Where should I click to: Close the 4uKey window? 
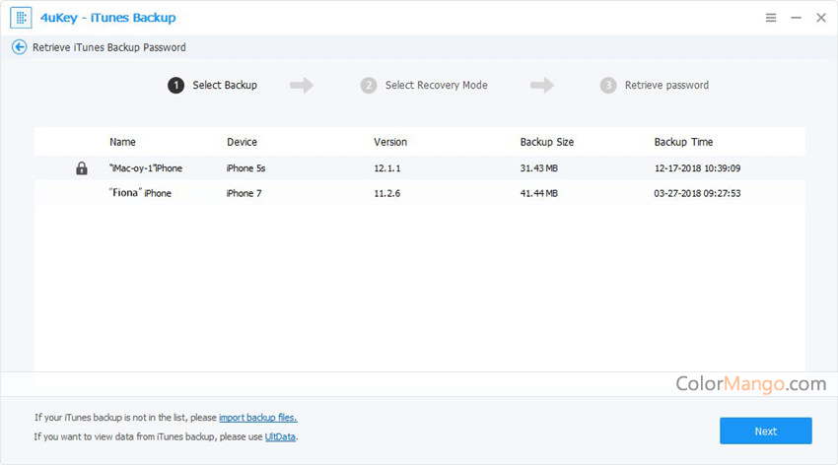820,18
